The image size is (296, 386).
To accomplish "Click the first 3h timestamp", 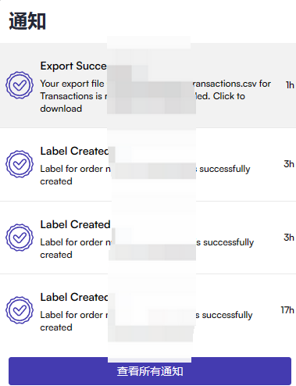I will [x=289, y=164].
